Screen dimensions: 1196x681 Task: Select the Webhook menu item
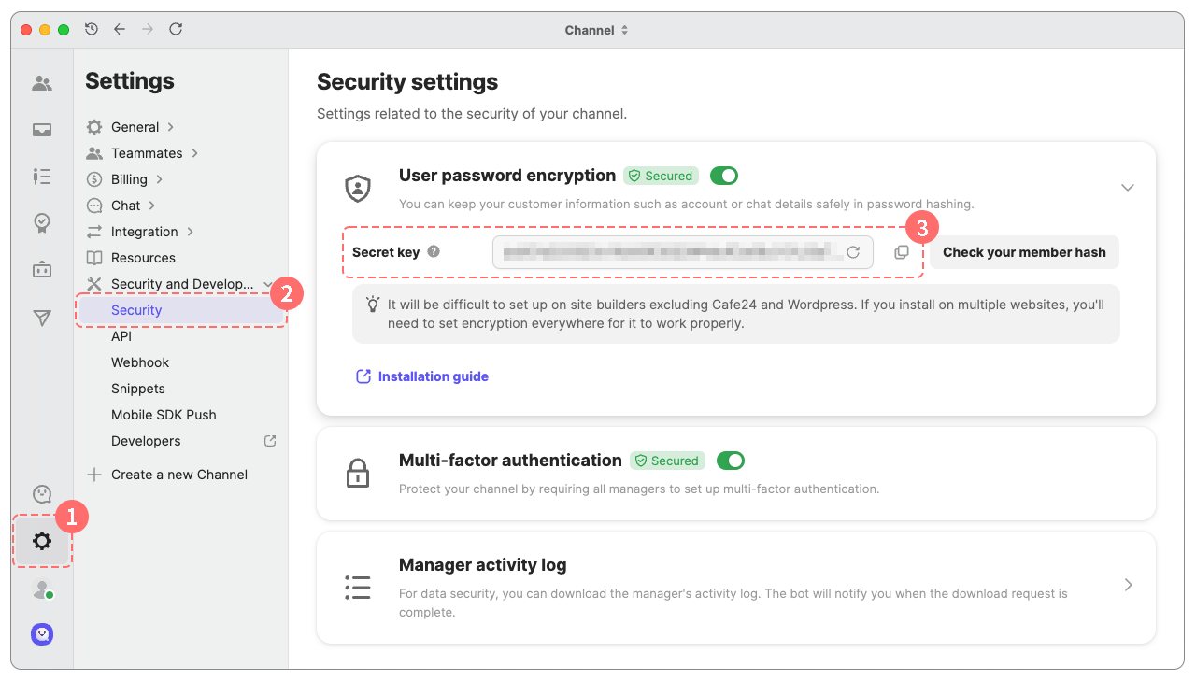140,362
